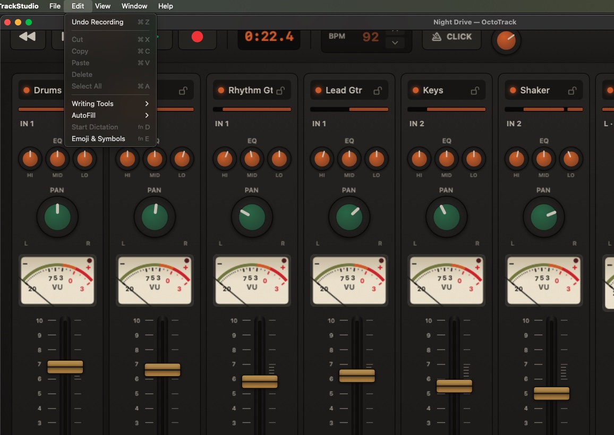Screen dimensions: 614x435
Task: Open the IN 2 input selector on Keys
Action: click(416, 124)
